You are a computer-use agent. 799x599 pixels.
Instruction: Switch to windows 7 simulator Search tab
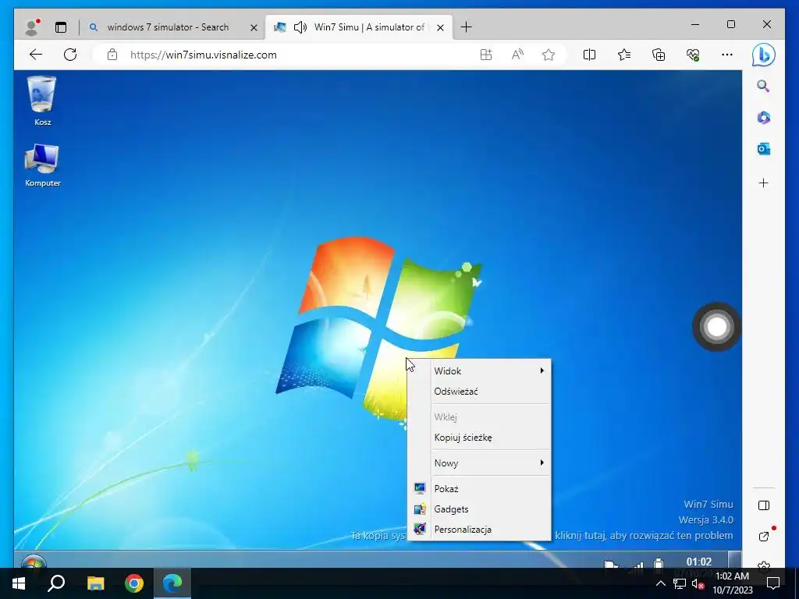[172, 27]
